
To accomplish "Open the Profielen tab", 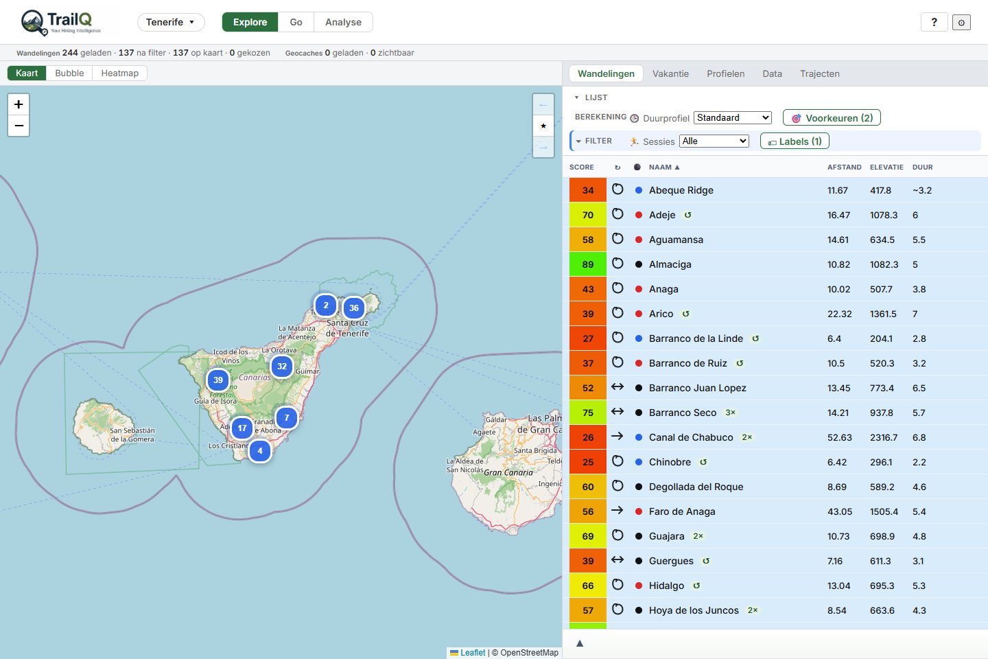I will [x=726, y=73].
